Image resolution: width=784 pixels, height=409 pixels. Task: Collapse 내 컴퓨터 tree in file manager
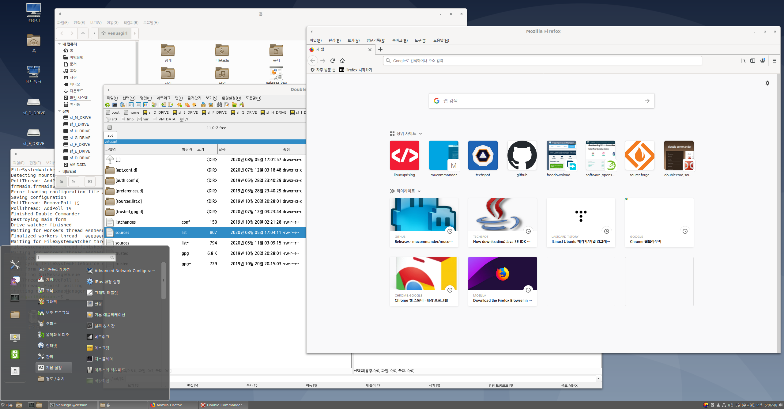pyautogui.click(x=59, y=44)
